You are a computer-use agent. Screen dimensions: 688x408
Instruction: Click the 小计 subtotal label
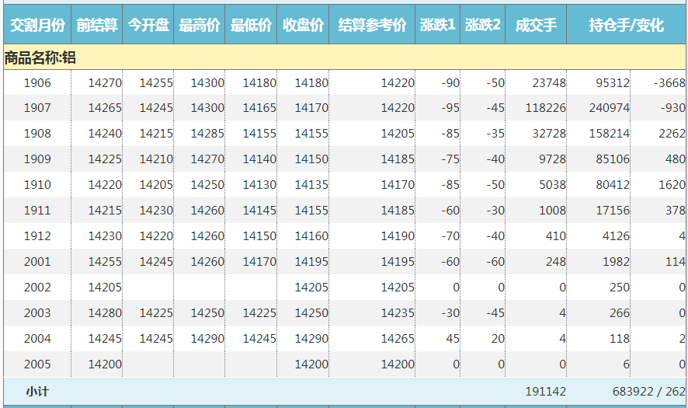(x=37, y=392)
